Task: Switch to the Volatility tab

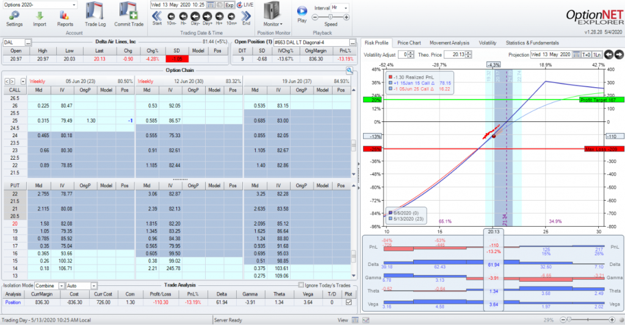Action: 488,43
